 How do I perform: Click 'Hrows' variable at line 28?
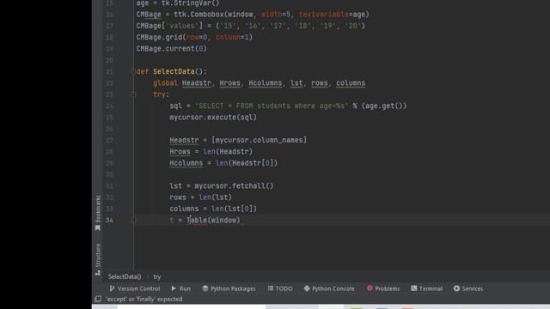180,151
